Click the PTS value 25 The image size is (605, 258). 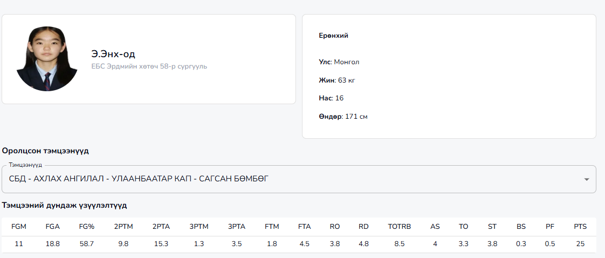(x=580, y=244)
